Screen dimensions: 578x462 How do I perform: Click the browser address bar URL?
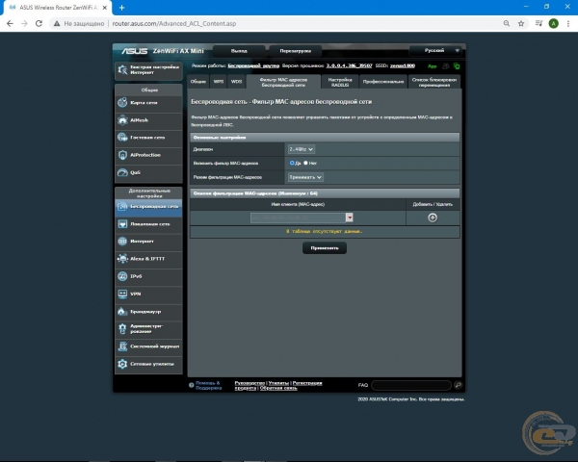174,23
